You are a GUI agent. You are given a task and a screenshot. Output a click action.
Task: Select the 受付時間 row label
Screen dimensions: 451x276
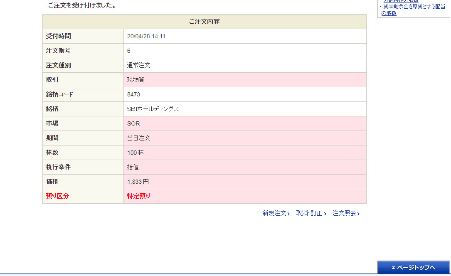58,36
